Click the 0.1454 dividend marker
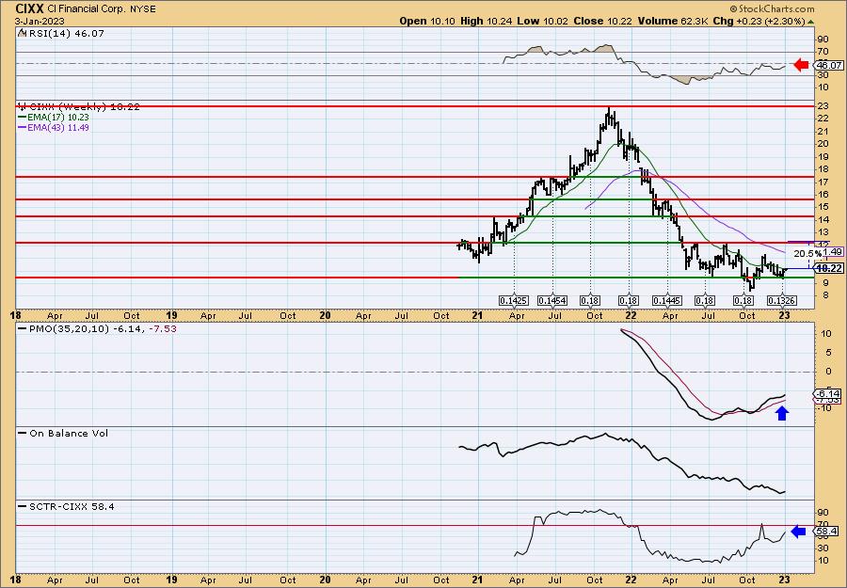847x588 pixels. [552, 301]
